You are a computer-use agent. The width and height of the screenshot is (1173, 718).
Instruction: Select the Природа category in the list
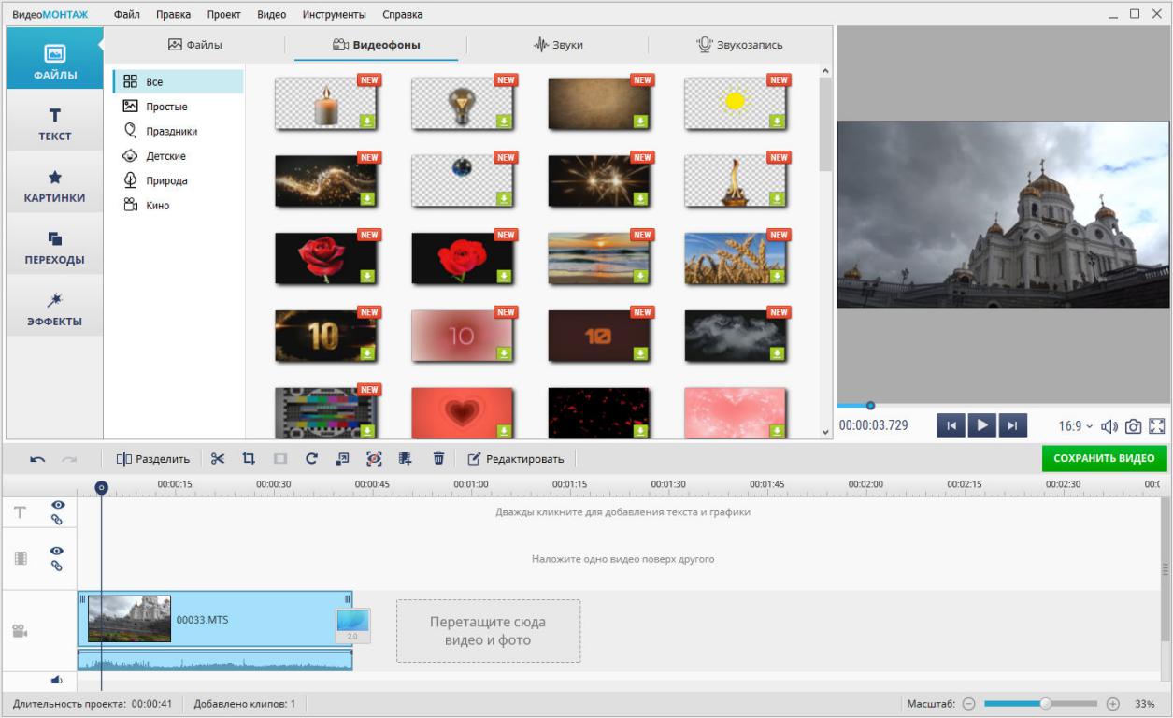click(x=165, y=180)
